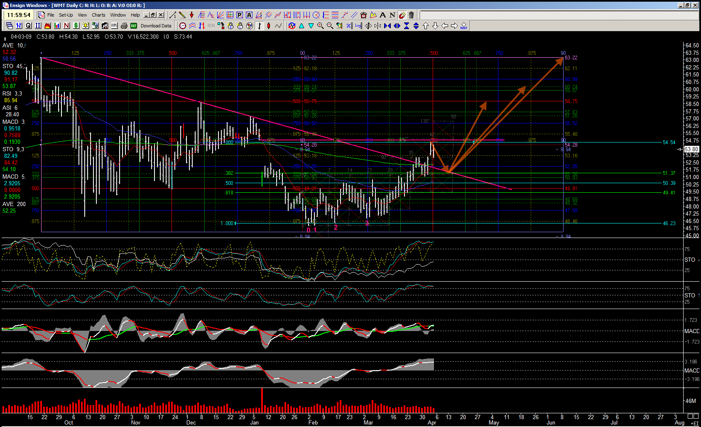Screen dimensions: 701x427
Task: Select the boxed A draw tool
Action: tap(249, 15)
